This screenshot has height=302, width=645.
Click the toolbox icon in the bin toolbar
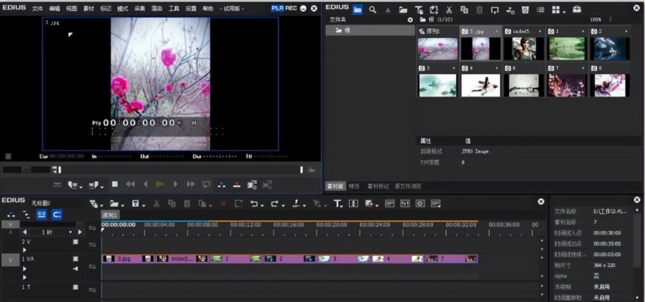(576, 9)
